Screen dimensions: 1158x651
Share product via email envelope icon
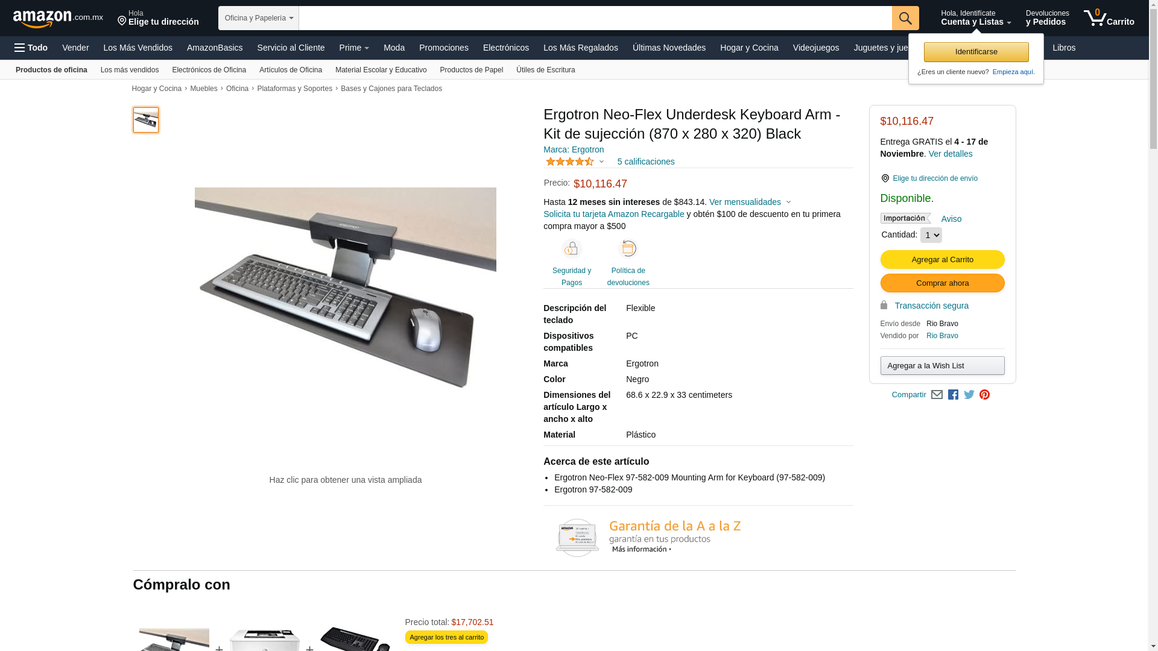937,395
